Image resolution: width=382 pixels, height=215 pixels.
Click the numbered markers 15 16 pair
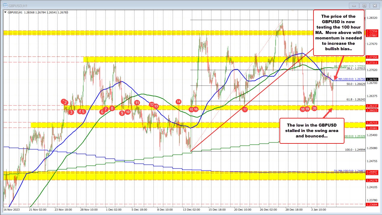pos(193,109)
